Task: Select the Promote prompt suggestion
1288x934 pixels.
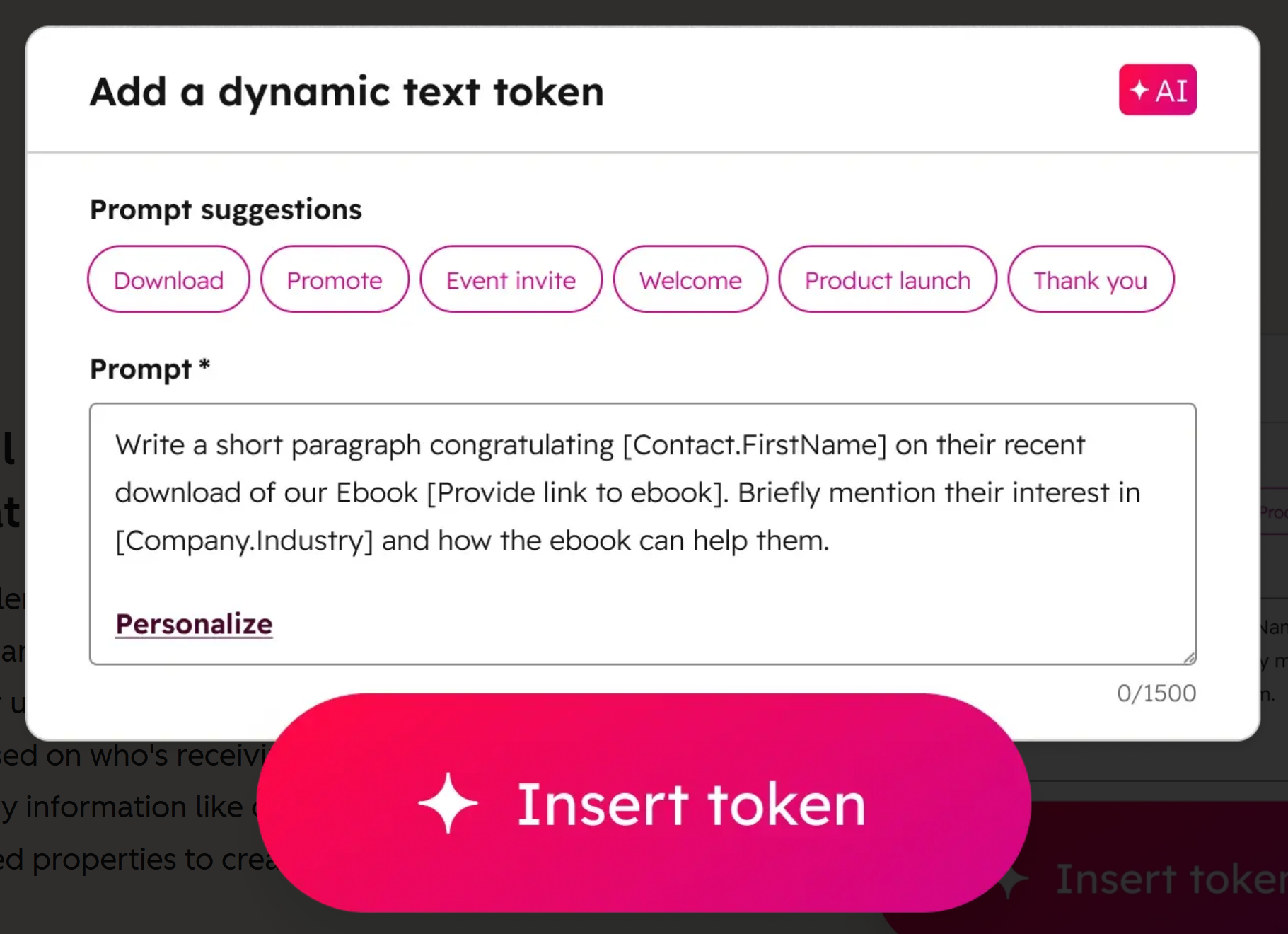Action: (x=334, y=279)
